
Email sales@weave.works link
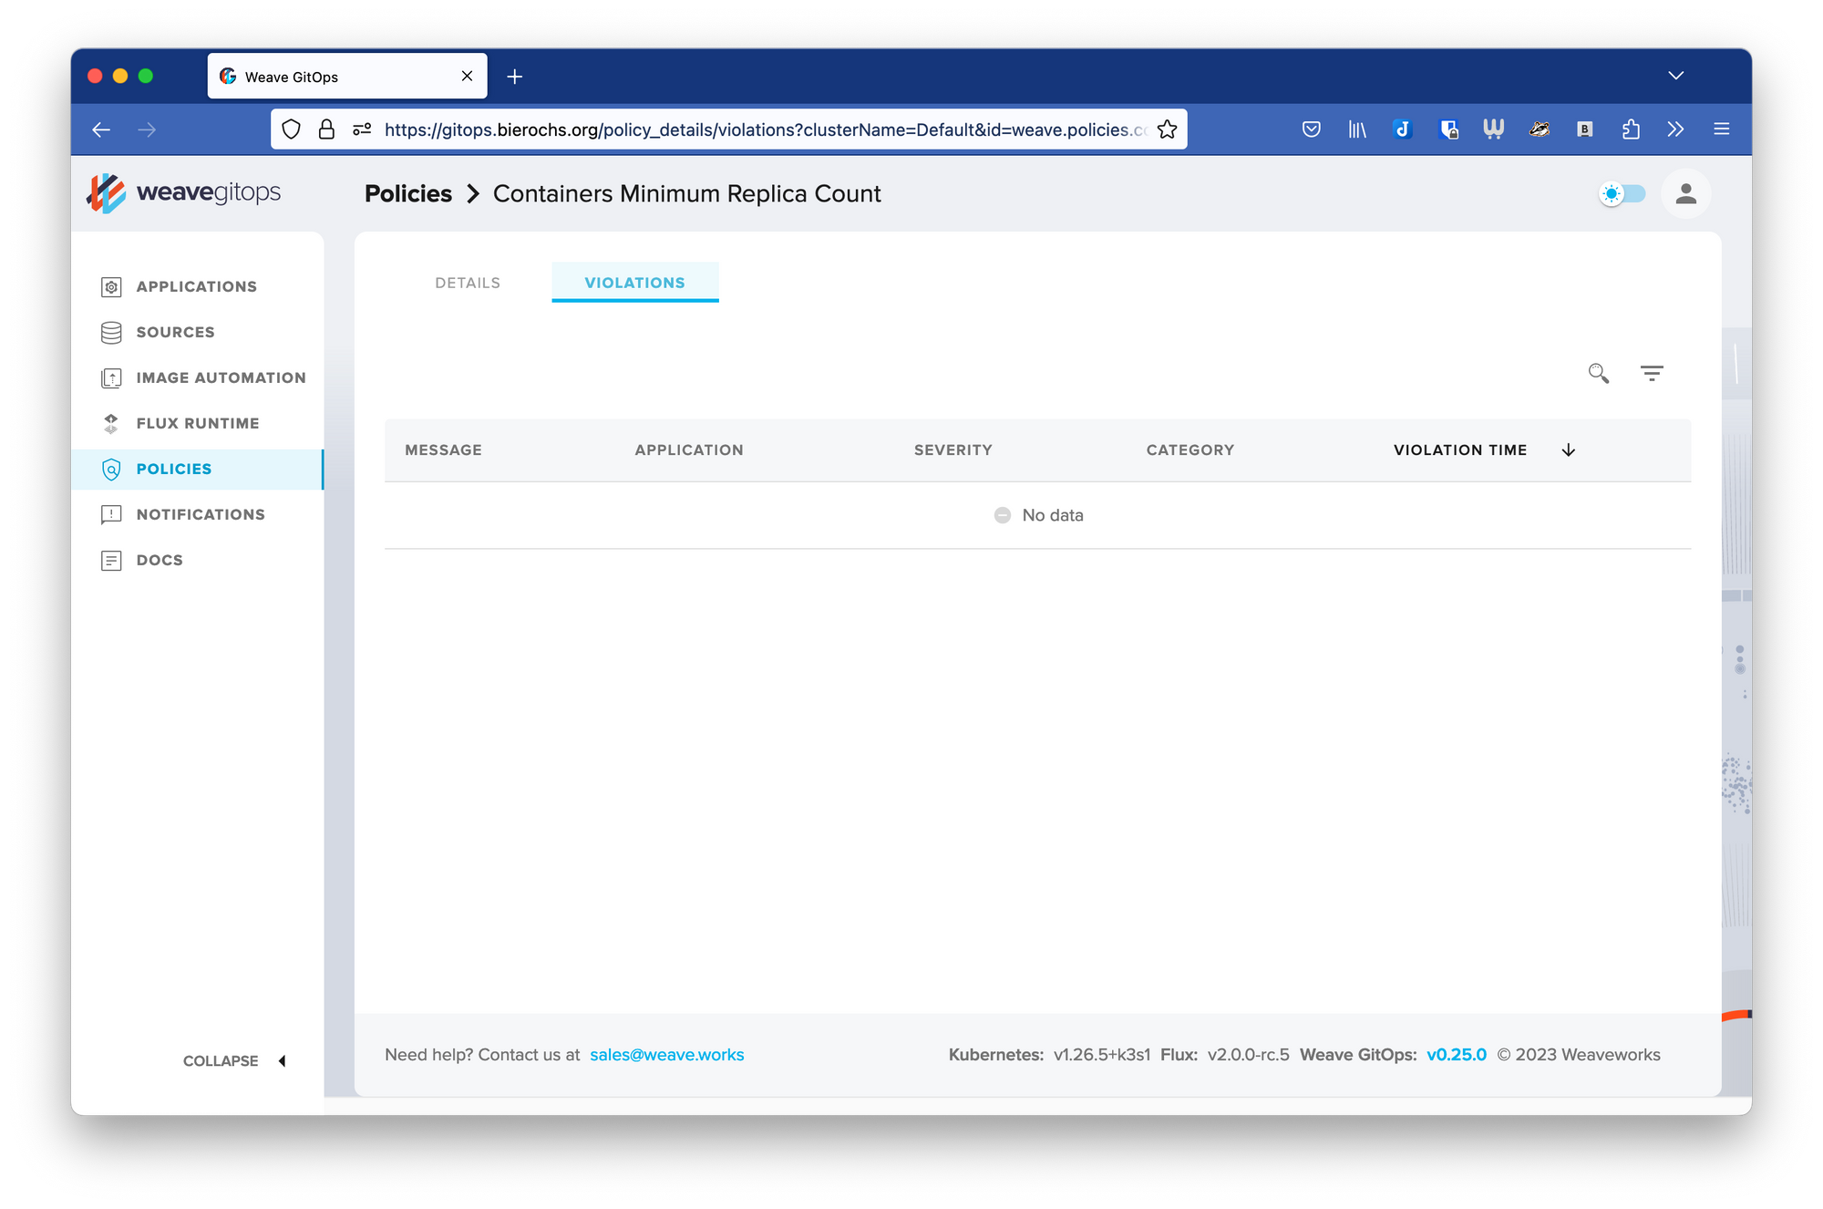point(667,1055)
